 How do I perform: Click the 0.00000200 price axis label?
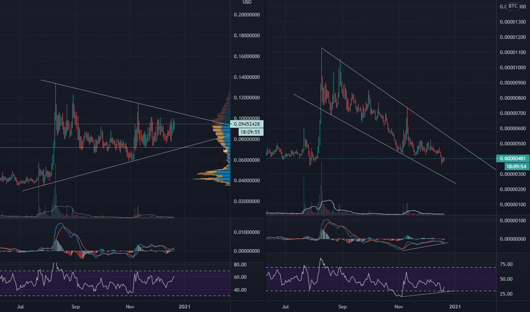point(513,189)
